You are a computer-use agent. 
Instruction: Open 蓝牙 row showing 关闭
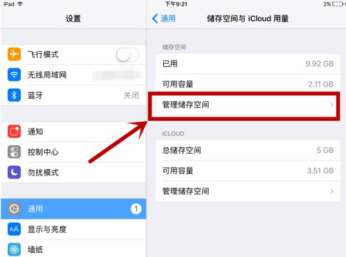73,95
